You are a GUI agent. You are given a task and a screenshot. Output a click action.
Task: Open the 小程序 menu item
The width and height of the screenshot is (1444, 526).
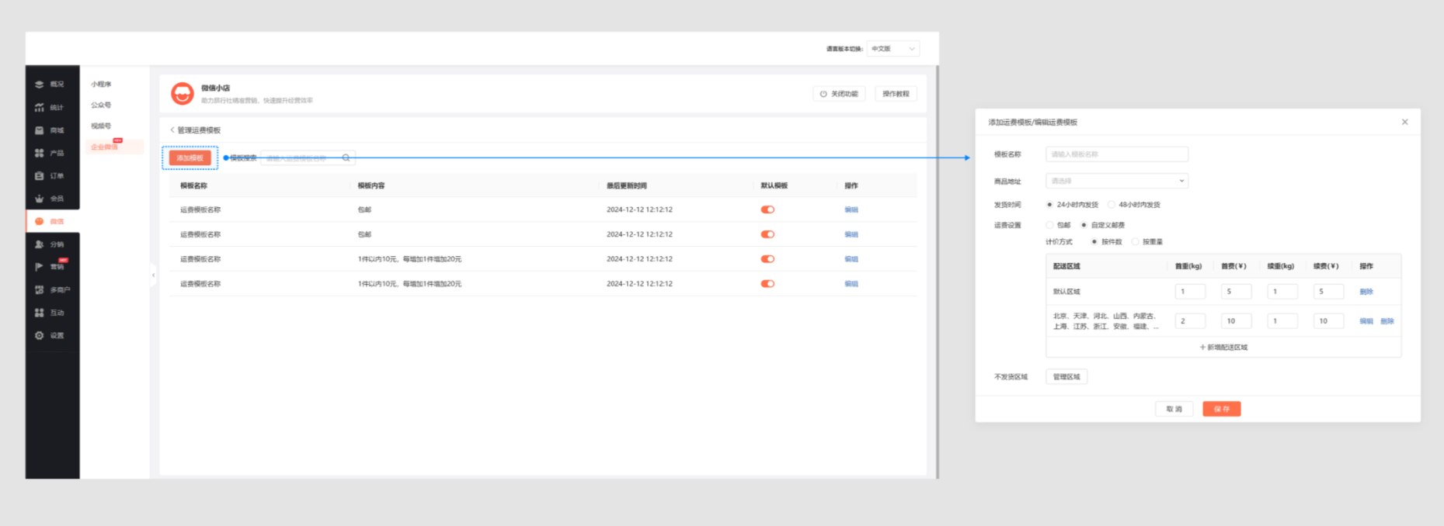coord(101,85)
